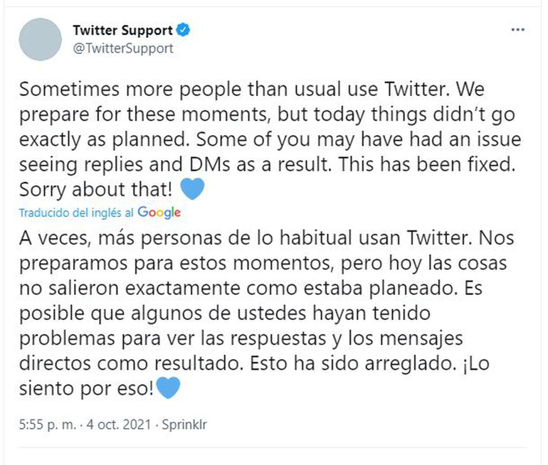The image size is (548, 465).
Task: Click the blue verified checkmark badge
Action: (x=183, y=31)
